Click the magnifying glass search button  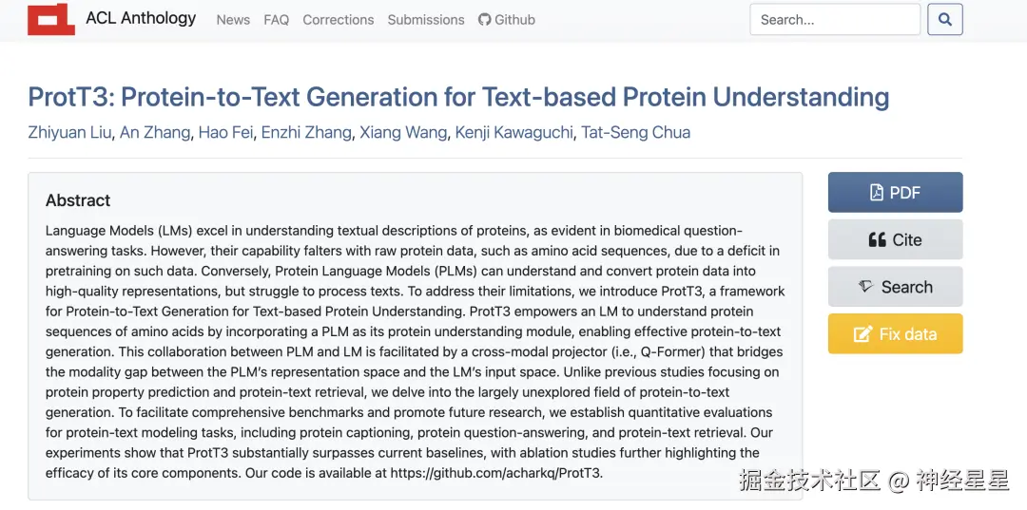click(945, 19)
